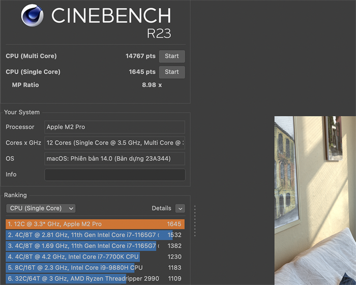Click the 1645 pts single core score
The width and height of the screenshot is (356, 285).
click(x=142, y=72)
